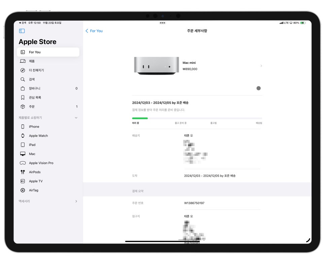Screen dimensions: 325x264
Task: Open 관심 목록 saved list
Action: [48, 98]
